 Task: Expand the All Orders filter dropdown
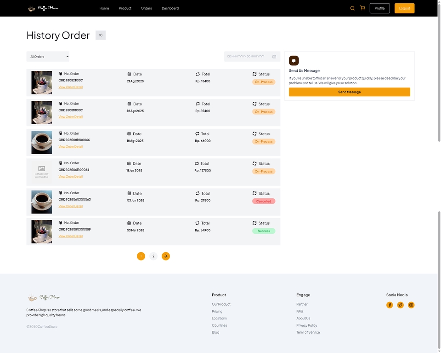coord(48,57)
